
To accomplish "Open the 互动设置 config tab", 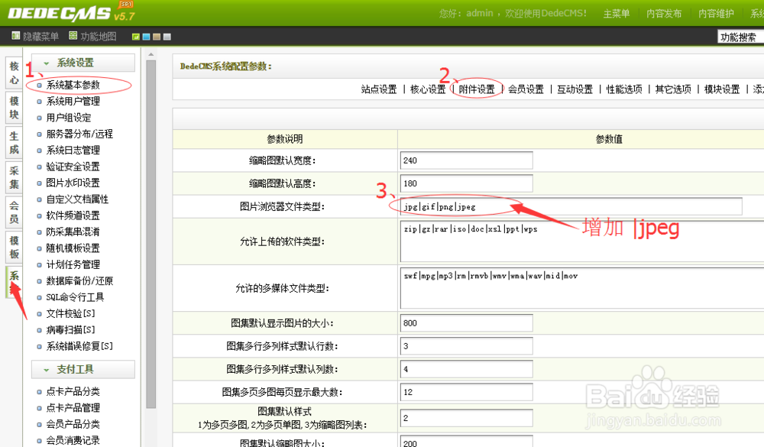I will 575,89.
